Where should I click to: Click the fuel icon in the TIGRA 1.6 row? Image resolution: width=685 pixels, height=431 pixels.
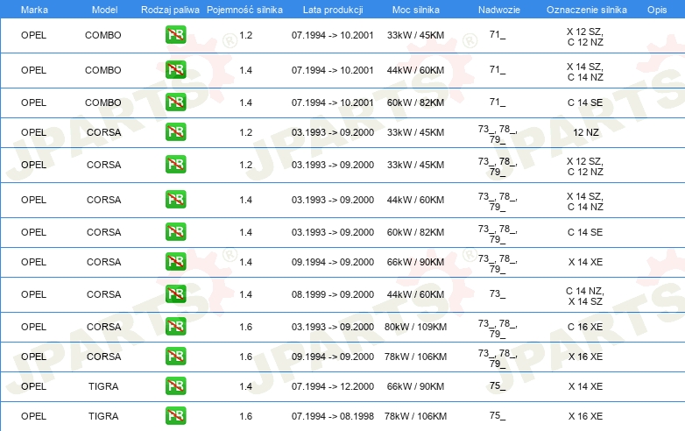[x=175, y=416]
